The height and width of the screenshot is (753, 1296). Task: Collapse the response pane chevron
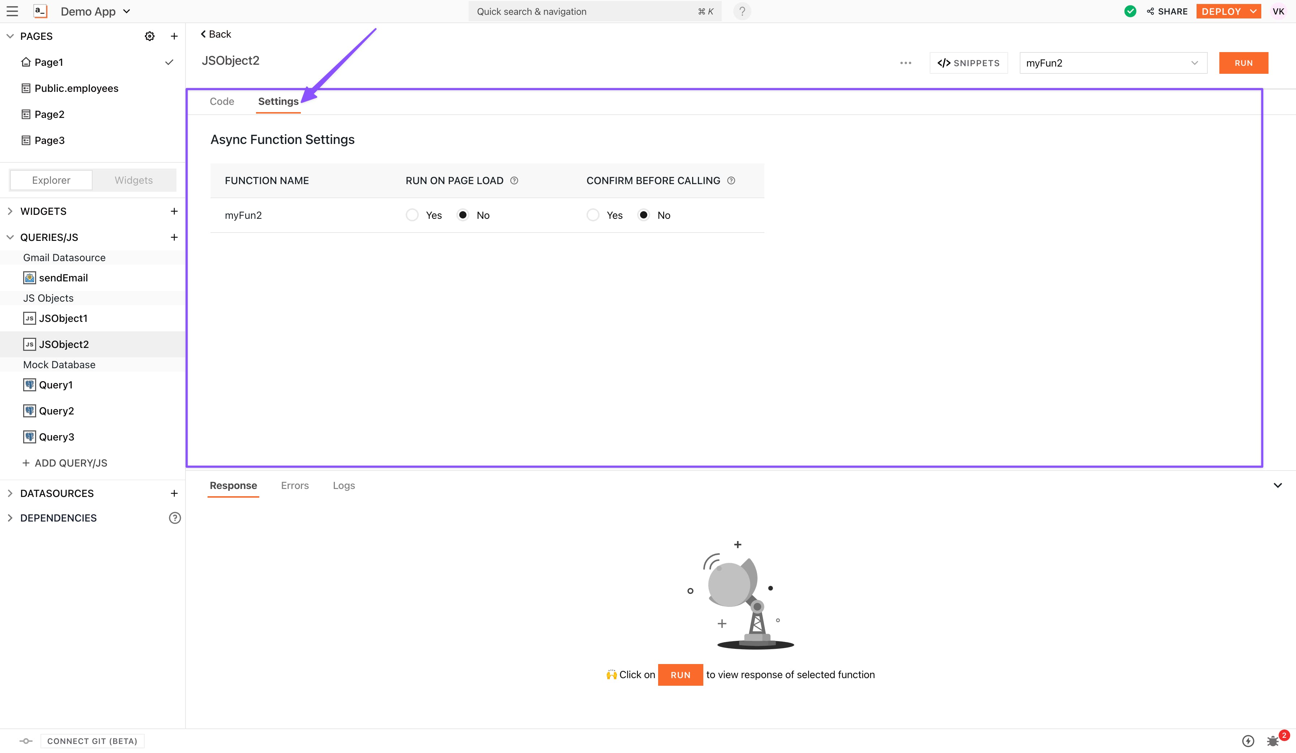pyautogui.click(x=1278, y=485)
